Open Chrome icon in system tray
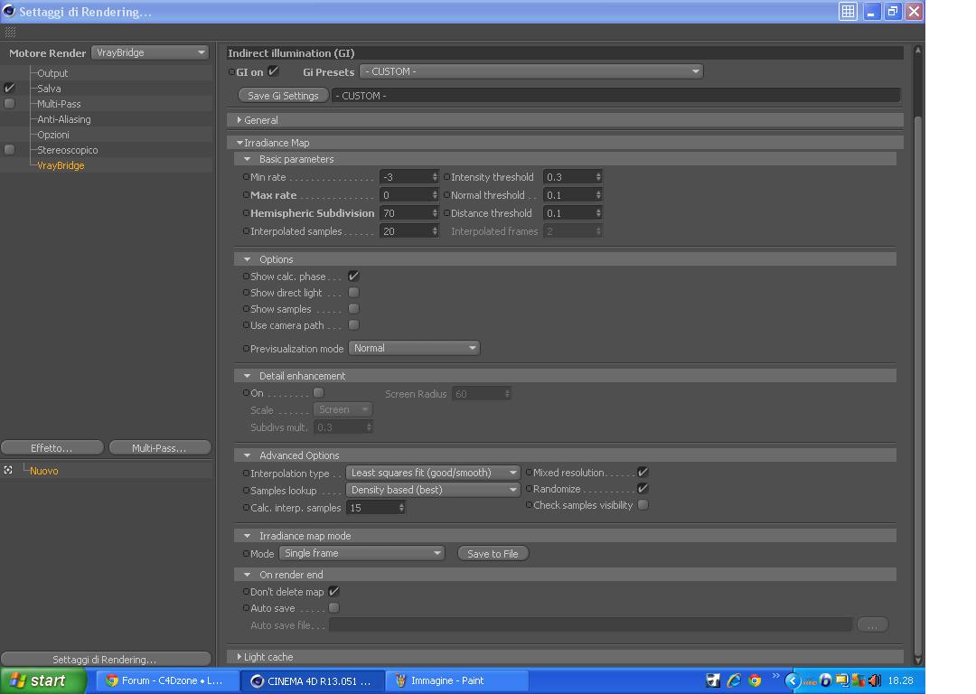The width and height of the screenshot is (976, 694). 755,680
